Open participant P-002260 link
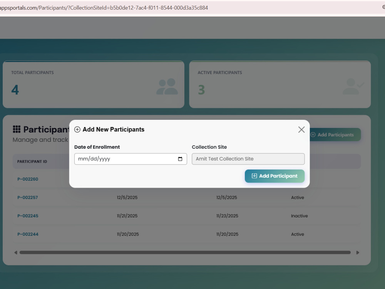The width and height of the screenshot is (385, 289). 28,179
